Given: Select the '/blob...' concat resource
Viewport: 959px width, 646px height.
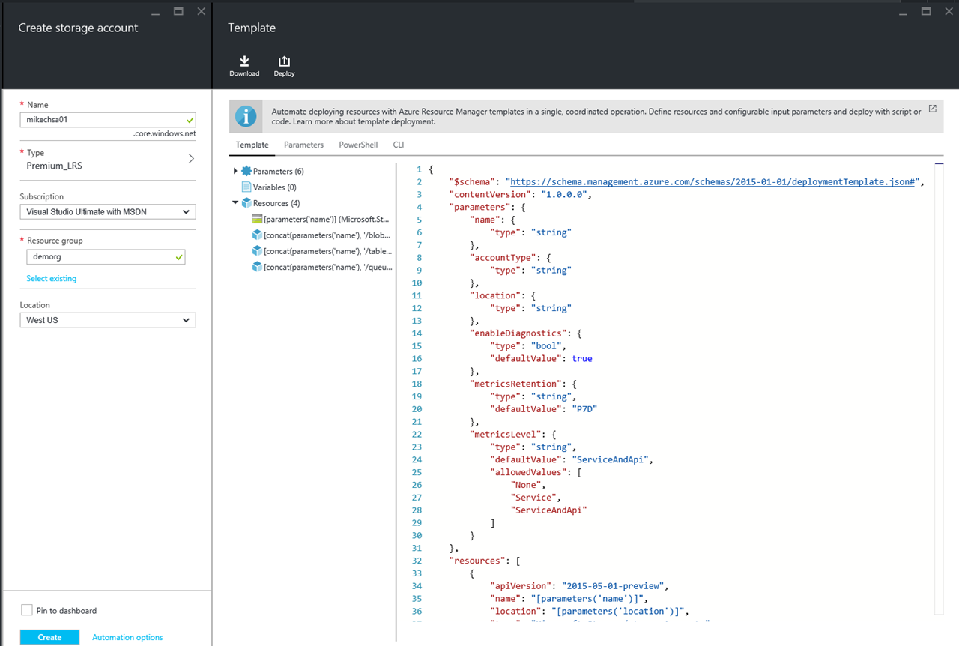Looking at the screenshot, I should click(321, 235).
